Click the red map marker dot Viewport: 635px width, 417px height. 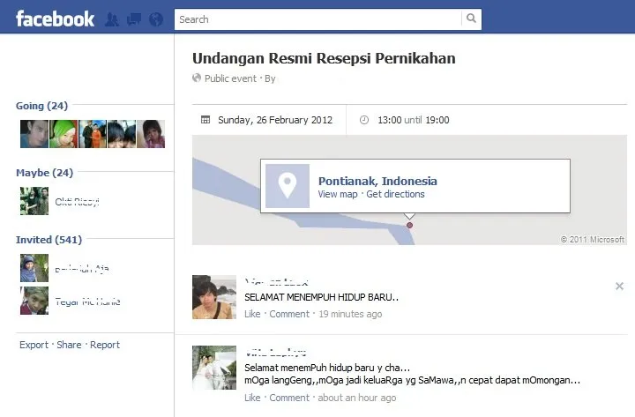(409, 225)
